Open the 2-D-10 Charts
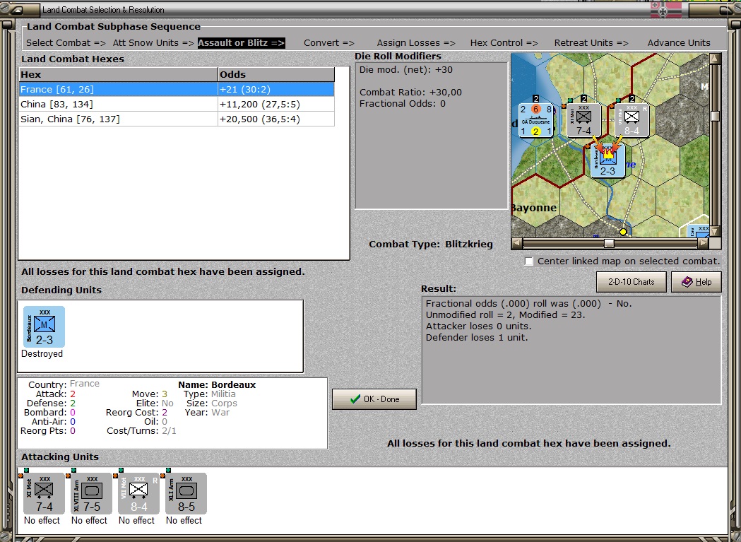The image size is (741, 542). point(632,282)
